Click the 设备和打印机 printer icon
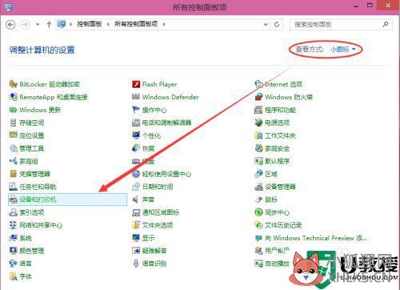 click(14, 199)
